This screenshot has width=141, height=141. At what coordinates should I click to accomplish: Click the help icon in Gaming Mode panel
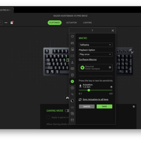click(x=134, y=107)
